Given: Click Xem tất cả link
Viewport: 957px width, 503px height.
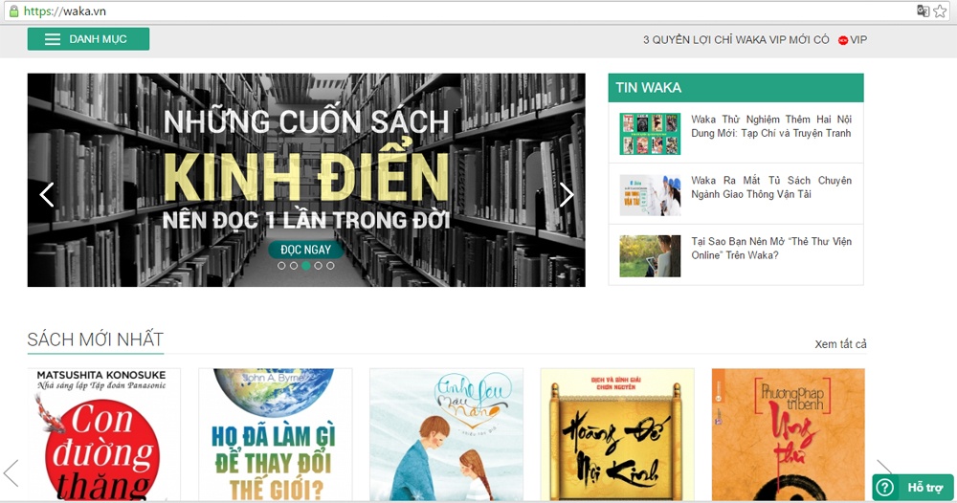Looking at the screenshot, I should [840, 344].
